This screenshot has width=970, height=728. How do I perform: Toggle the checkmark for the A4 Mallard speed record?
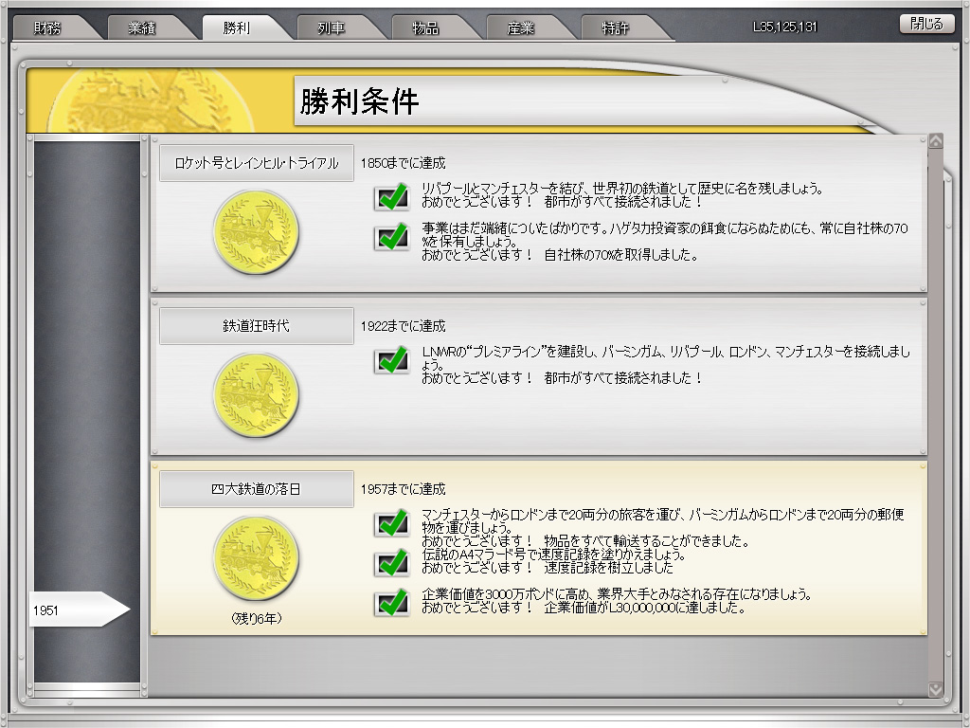click(x=391, y=563)
